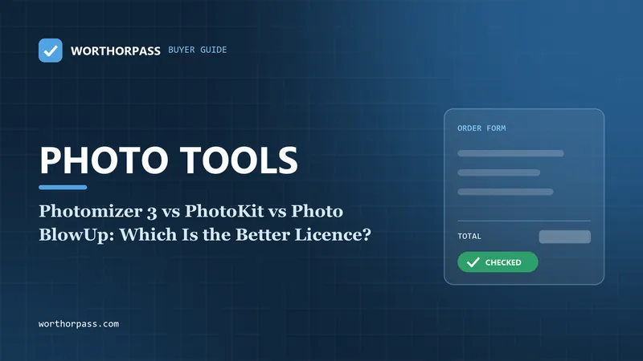This screenshot has height=361, width=643.
Task: Click the WORTHORPASS brand name
Action: [115, 51]
